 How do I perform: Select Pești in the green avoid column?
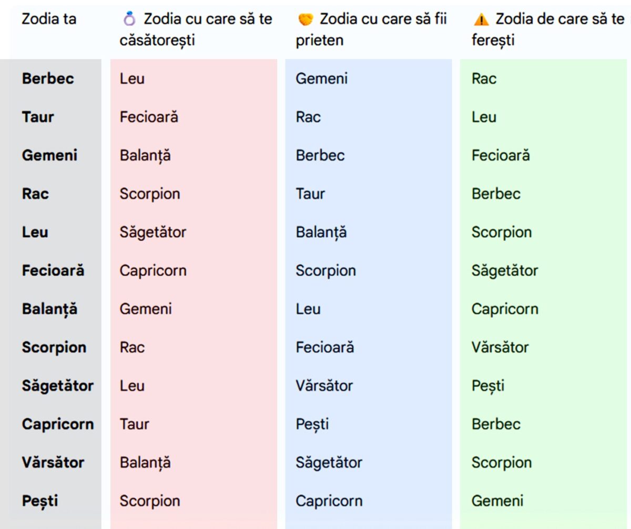[487, 386]
